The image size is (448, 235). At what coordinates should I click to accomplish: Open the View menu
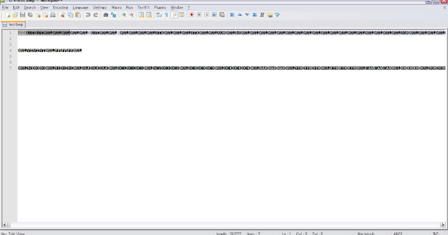(x=44, y=7)
